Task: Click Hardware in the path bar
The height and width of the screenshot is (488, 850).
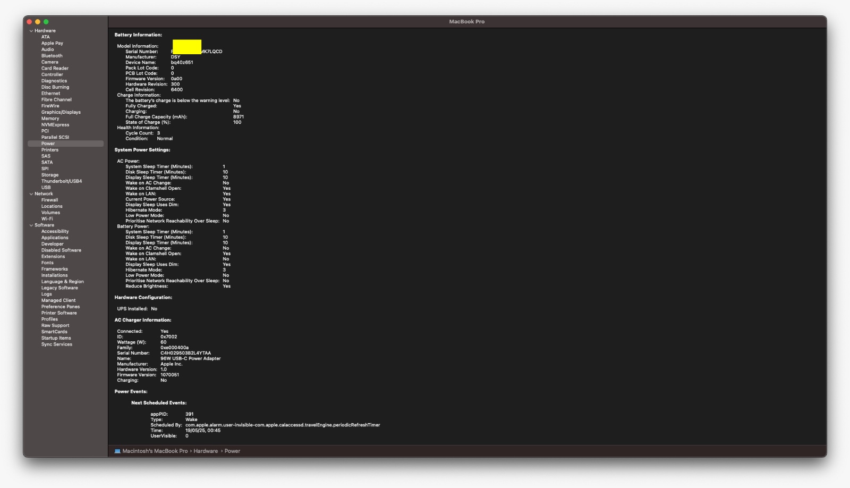Action: tap(206, 451)
